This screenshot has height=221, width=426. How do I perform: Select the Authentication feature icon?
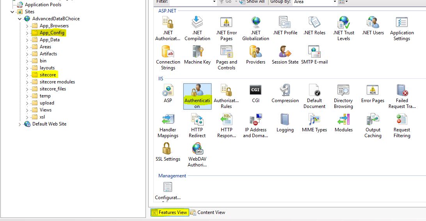197,96
